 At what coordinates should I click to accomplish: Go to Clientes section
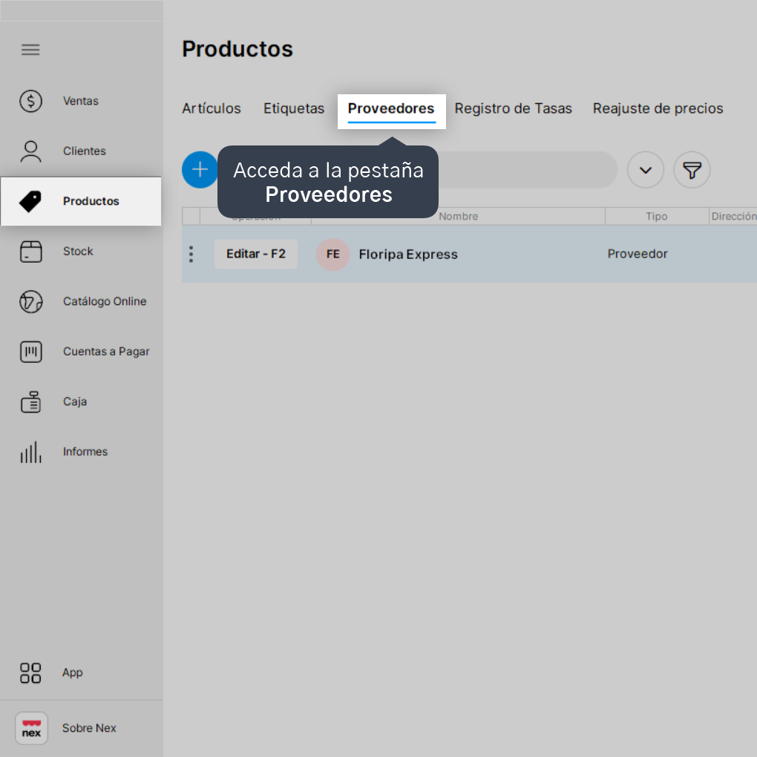[84, 151]
